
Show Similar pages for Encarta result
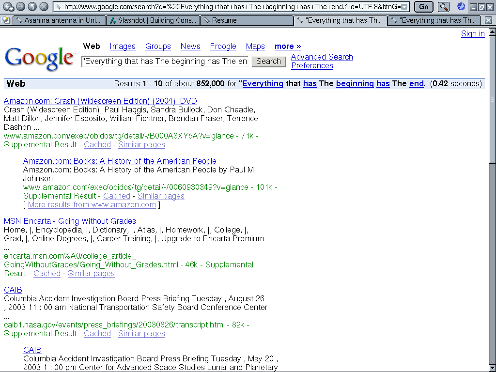91,273
